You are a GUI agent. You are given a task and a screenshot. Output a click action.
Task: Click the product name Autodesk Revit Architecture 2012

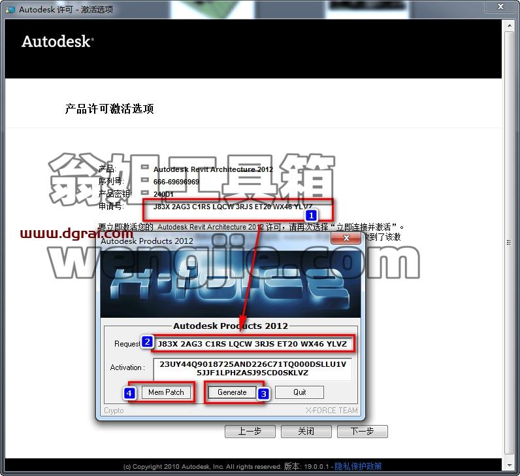(x=213, y=169)
